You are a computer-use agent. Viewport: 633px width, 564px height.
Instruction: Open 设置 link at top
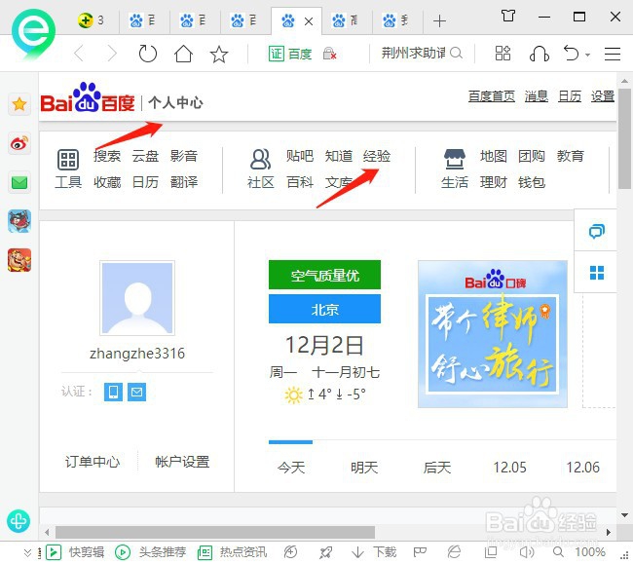[602, 96]
